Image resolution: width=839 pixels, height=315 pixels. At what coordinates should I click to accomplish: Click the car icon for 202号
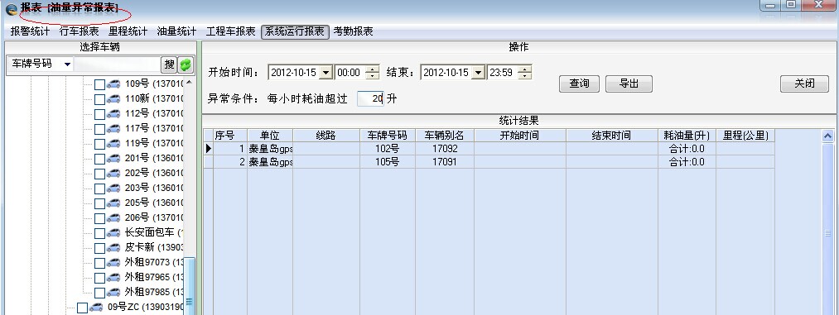pos(113,174)
